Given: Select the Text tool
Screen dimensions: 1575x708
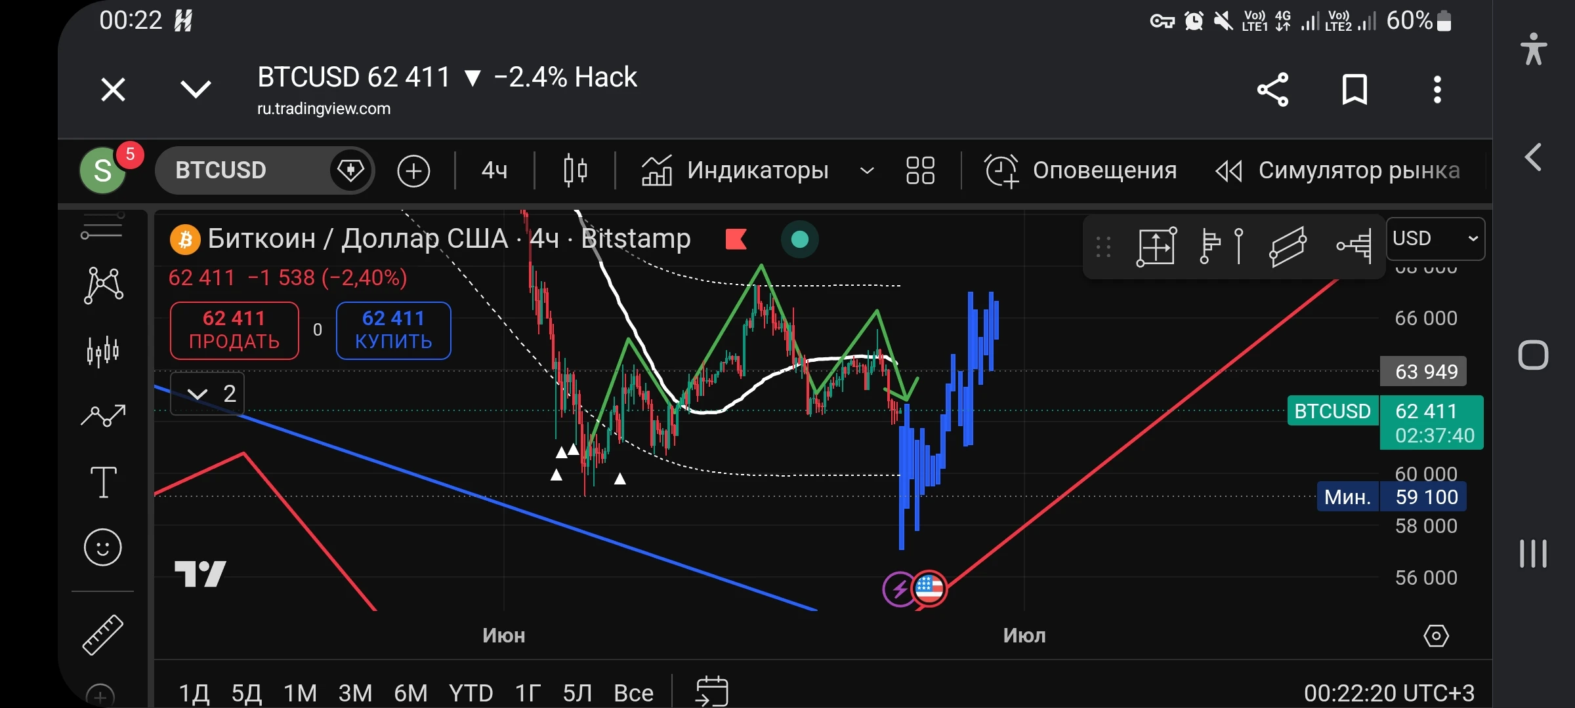Looking at the screenshot, I should [103, 482].
